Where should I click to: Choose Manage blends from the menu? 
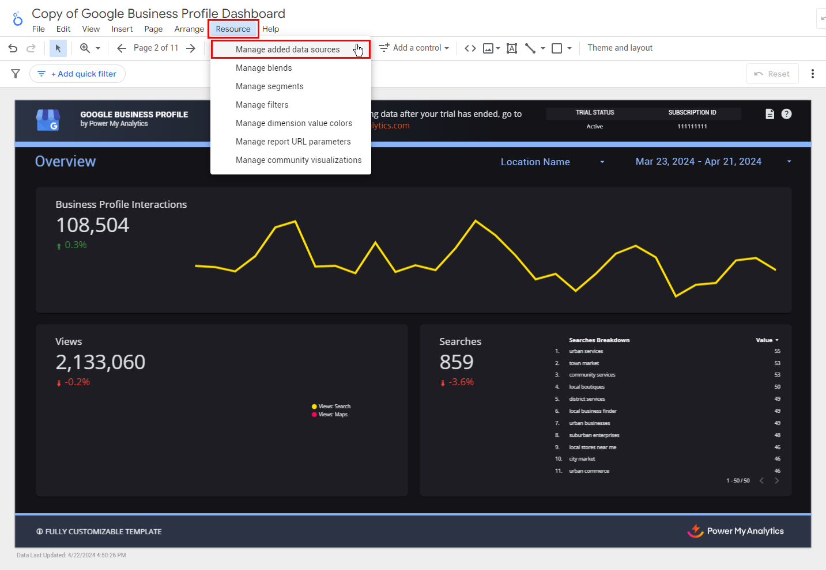point(263,68)
